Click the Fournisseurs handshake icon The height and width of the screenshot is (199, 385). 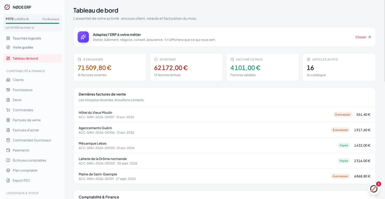8,90
